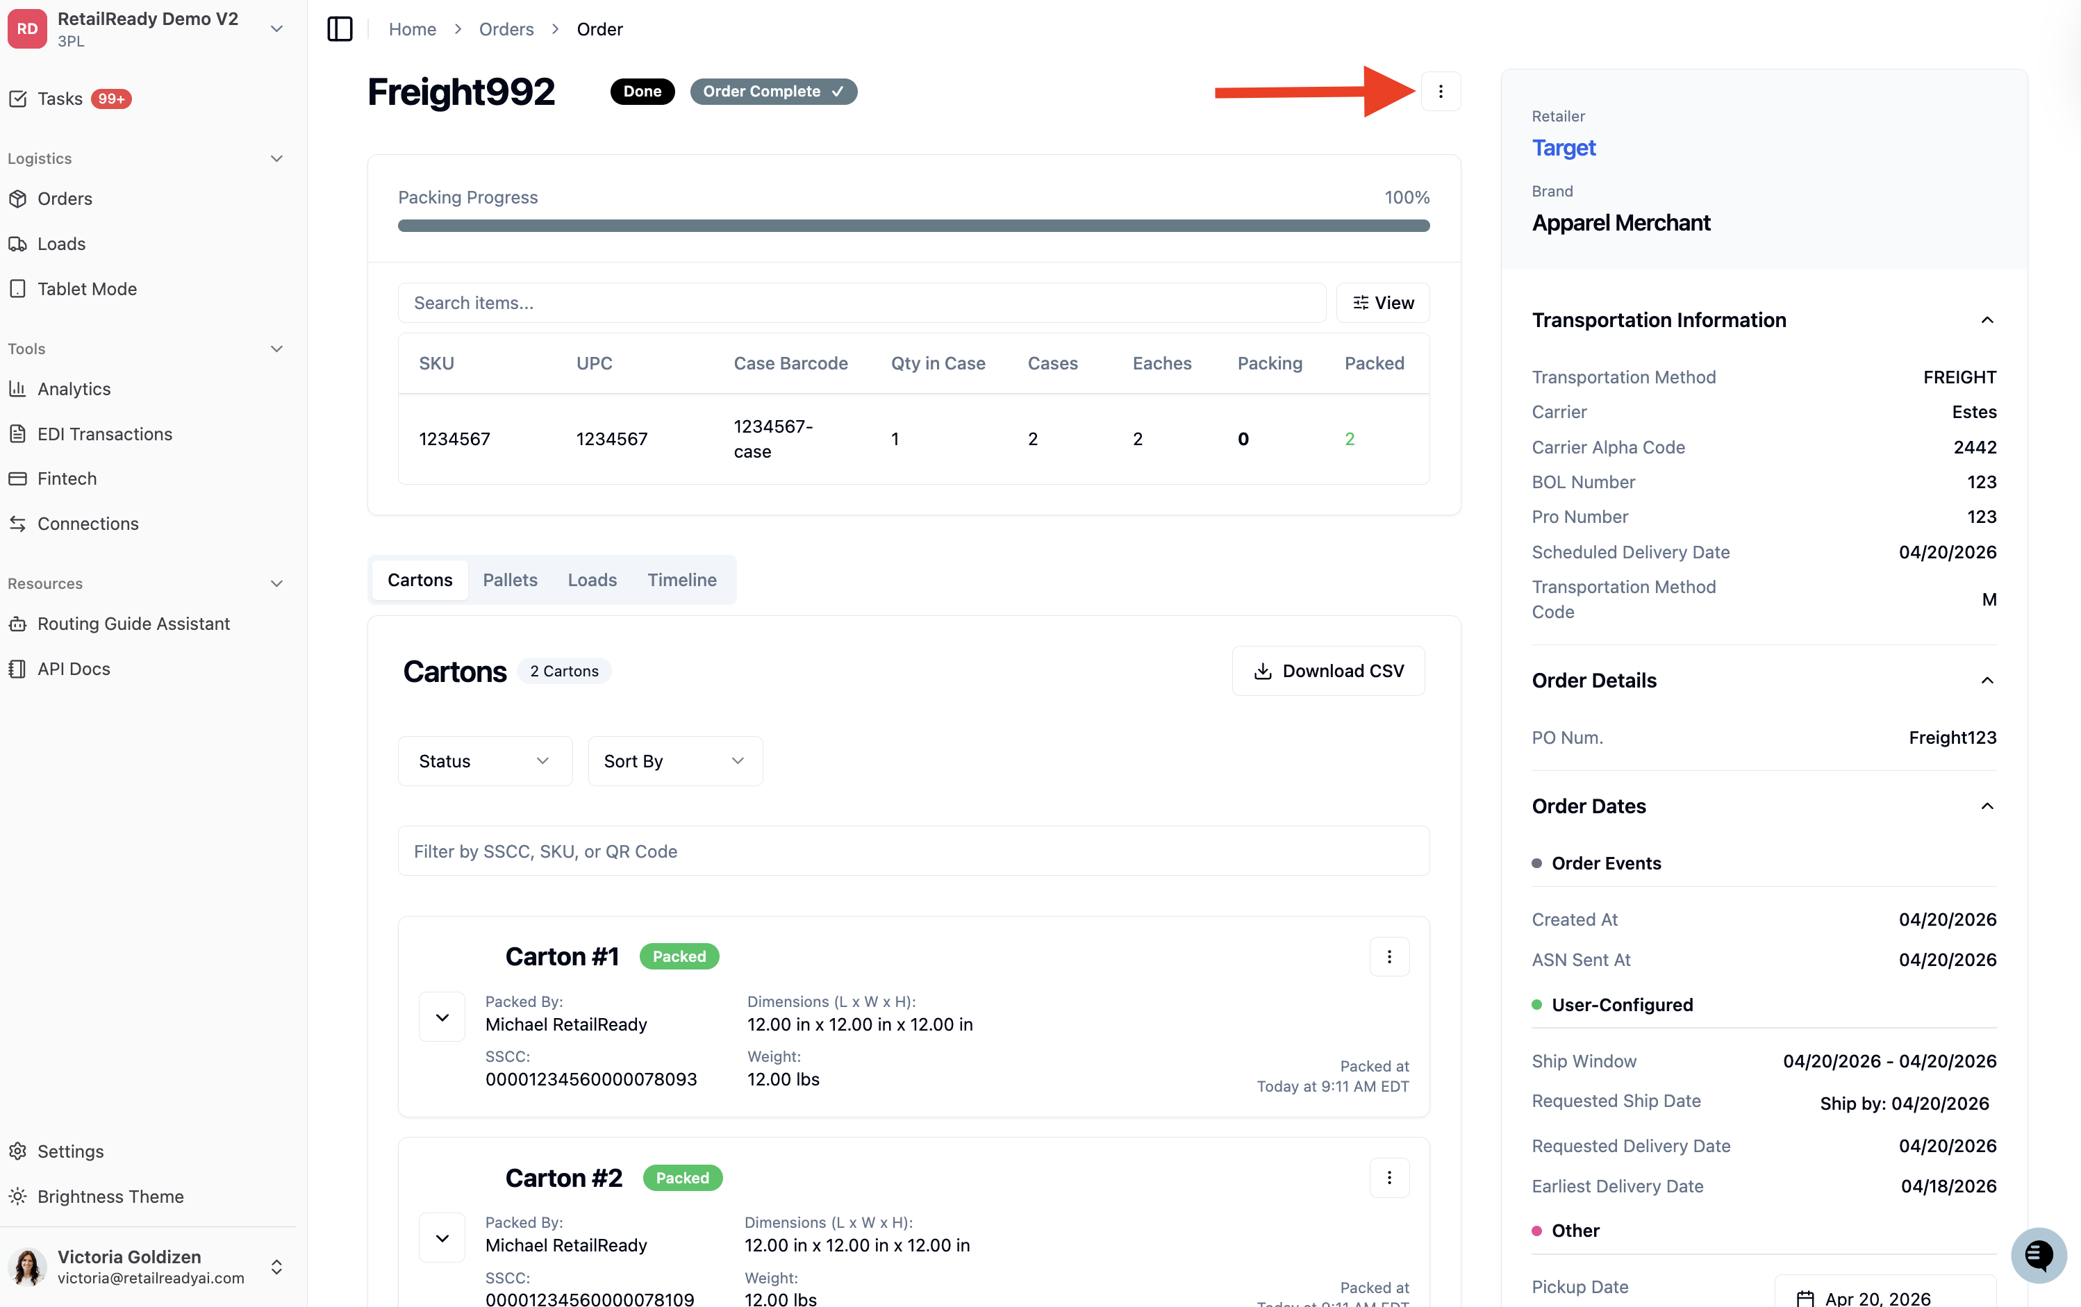Click the Download CSV button
The width and height of the screenshot is (2081, 1307).
coord(1328,671)
